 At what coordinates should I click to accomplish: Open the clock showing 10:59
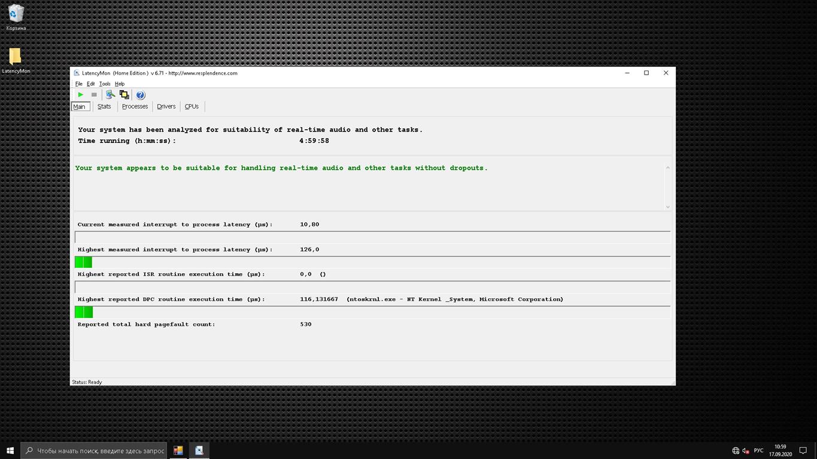click(780, 451)
